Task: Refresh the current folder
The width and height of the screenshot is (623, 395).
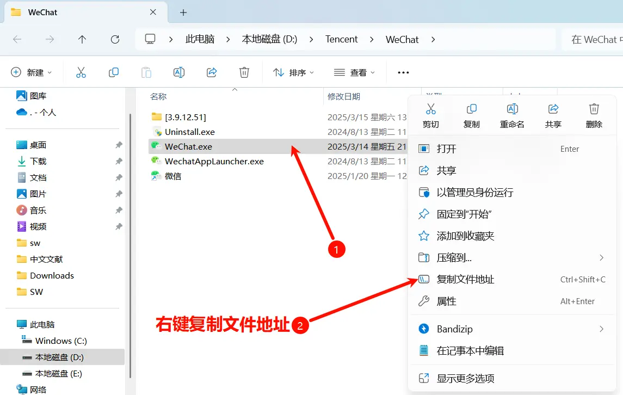Action: pyautogui.click(x=115, y=39)
